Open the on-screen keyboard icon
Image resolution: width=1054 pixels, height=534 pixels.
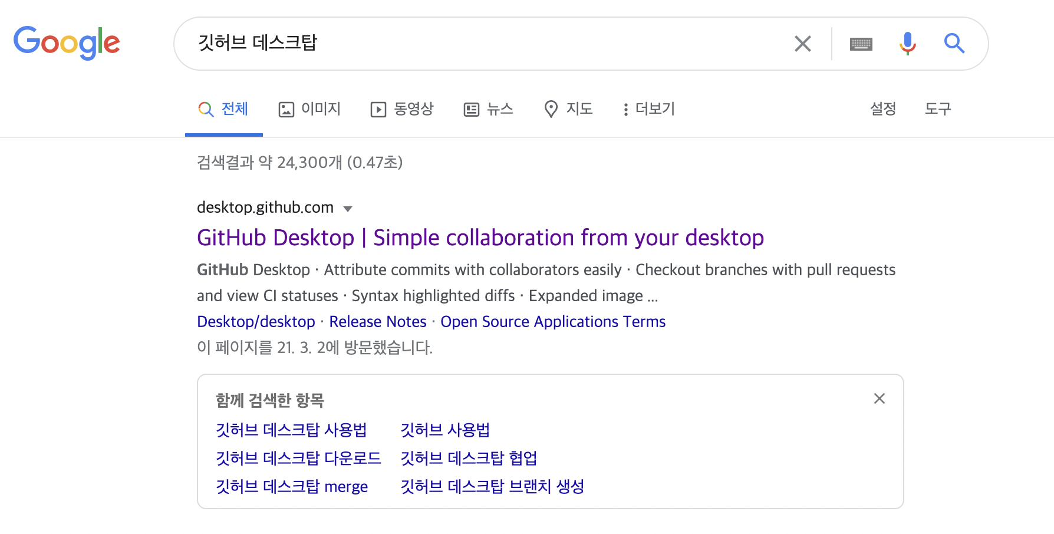861,44
